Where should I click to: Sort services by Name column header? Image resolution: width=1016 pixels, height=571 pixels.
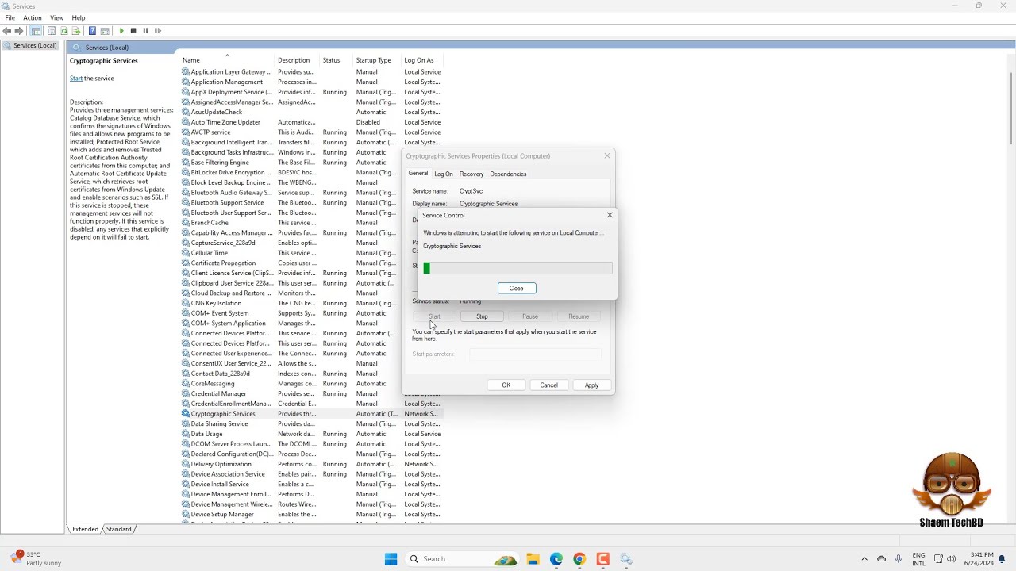click(227, 60)
